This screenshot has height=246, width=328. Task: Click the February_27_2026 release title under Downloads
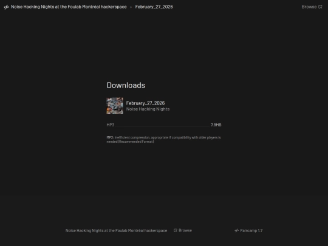pos(145,103)
